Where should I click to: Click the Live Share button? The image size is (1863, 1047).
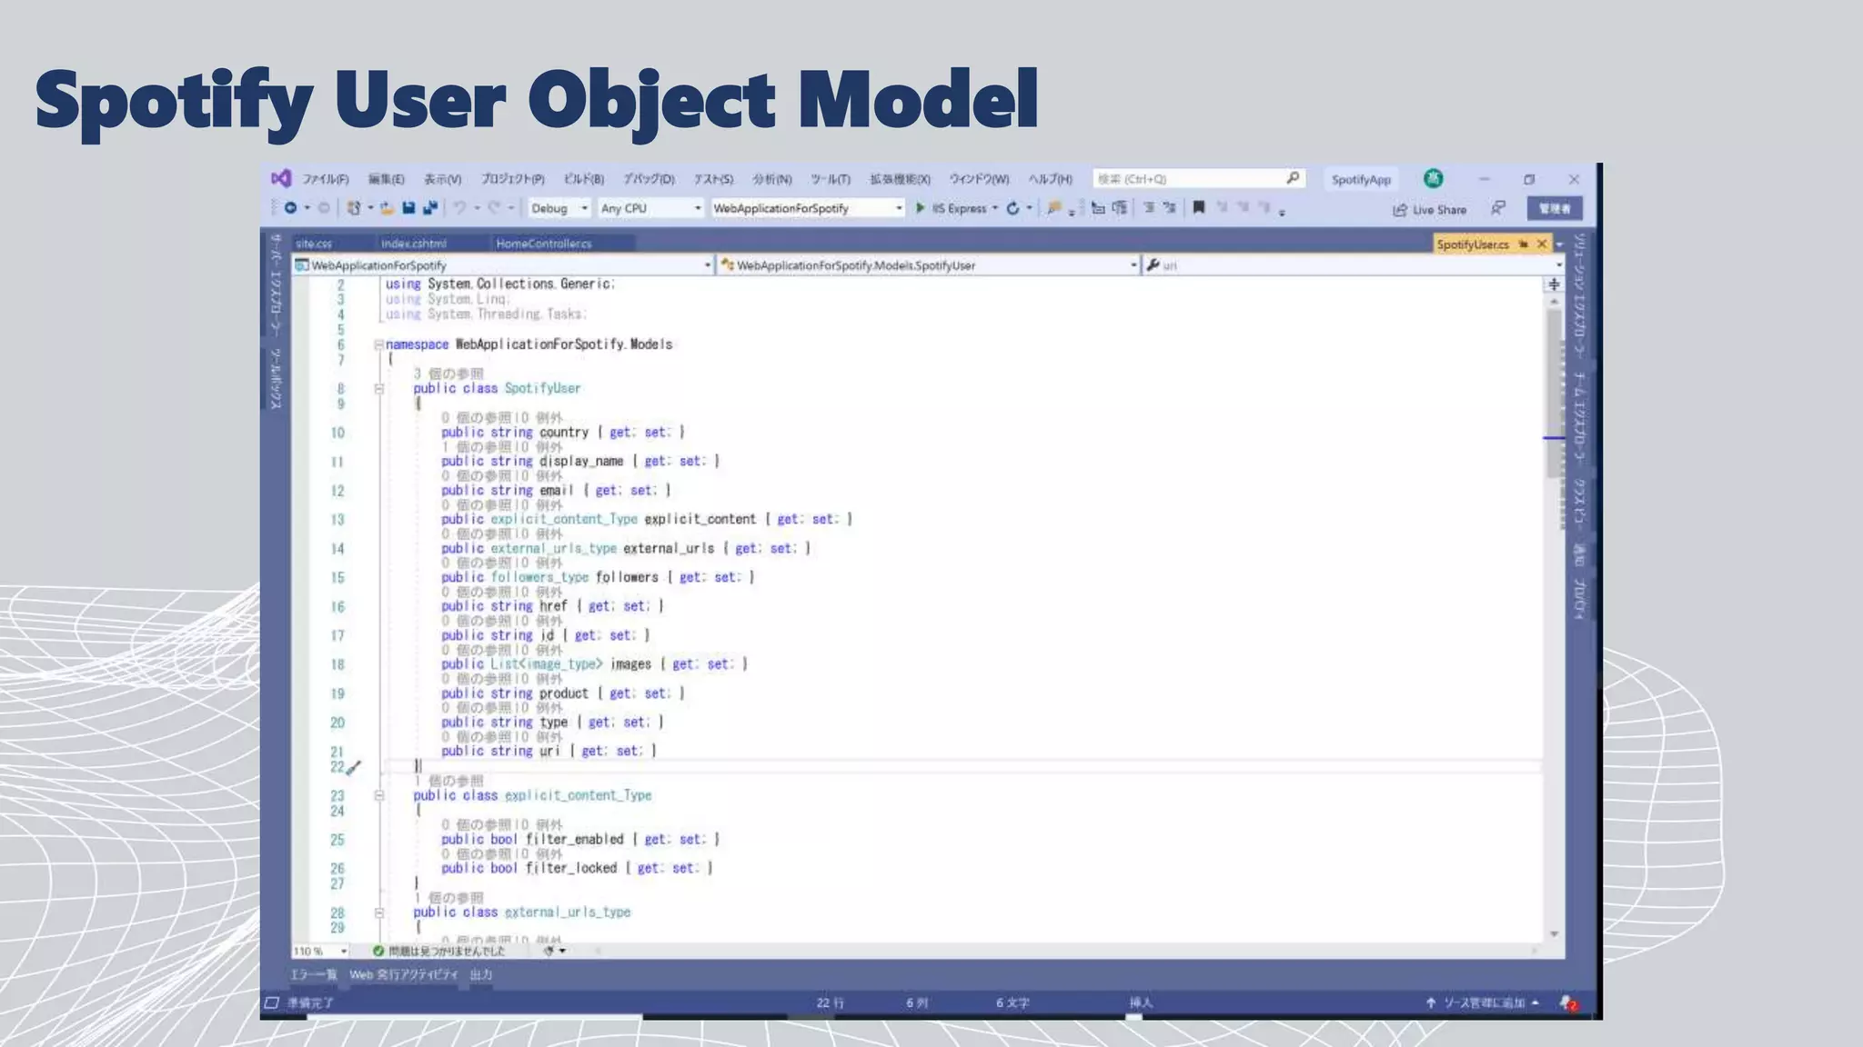(1429, 210)
